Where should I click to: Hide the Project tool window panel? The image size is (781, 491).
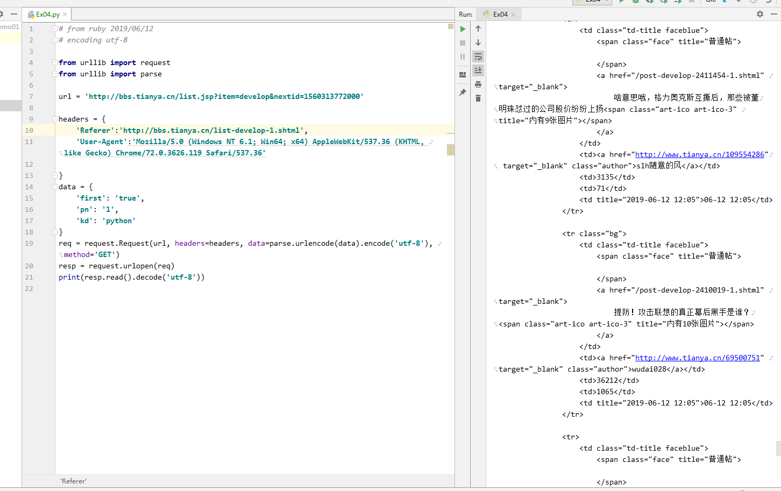[14, 14]
